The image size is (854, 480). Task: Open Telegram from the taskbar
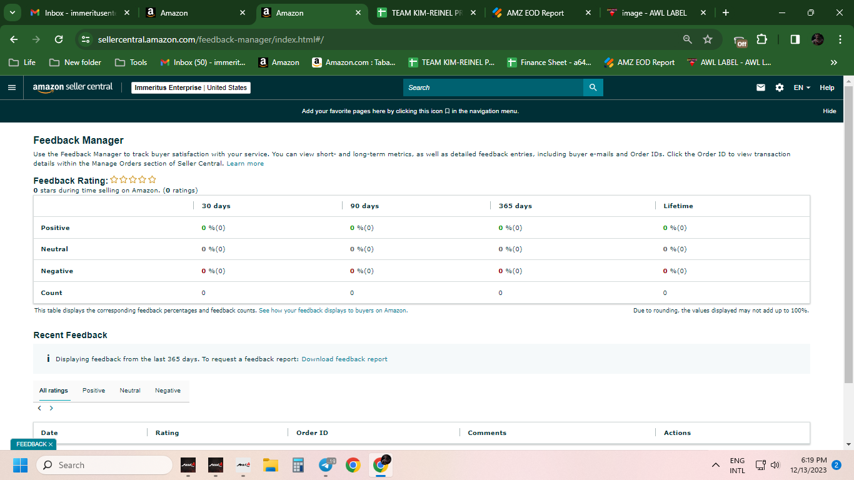point(326,465)
